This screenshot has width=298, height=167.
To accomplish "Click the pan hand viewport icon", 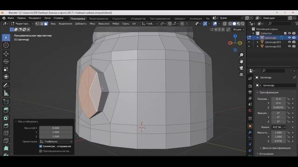I will [x=241, y=62].
